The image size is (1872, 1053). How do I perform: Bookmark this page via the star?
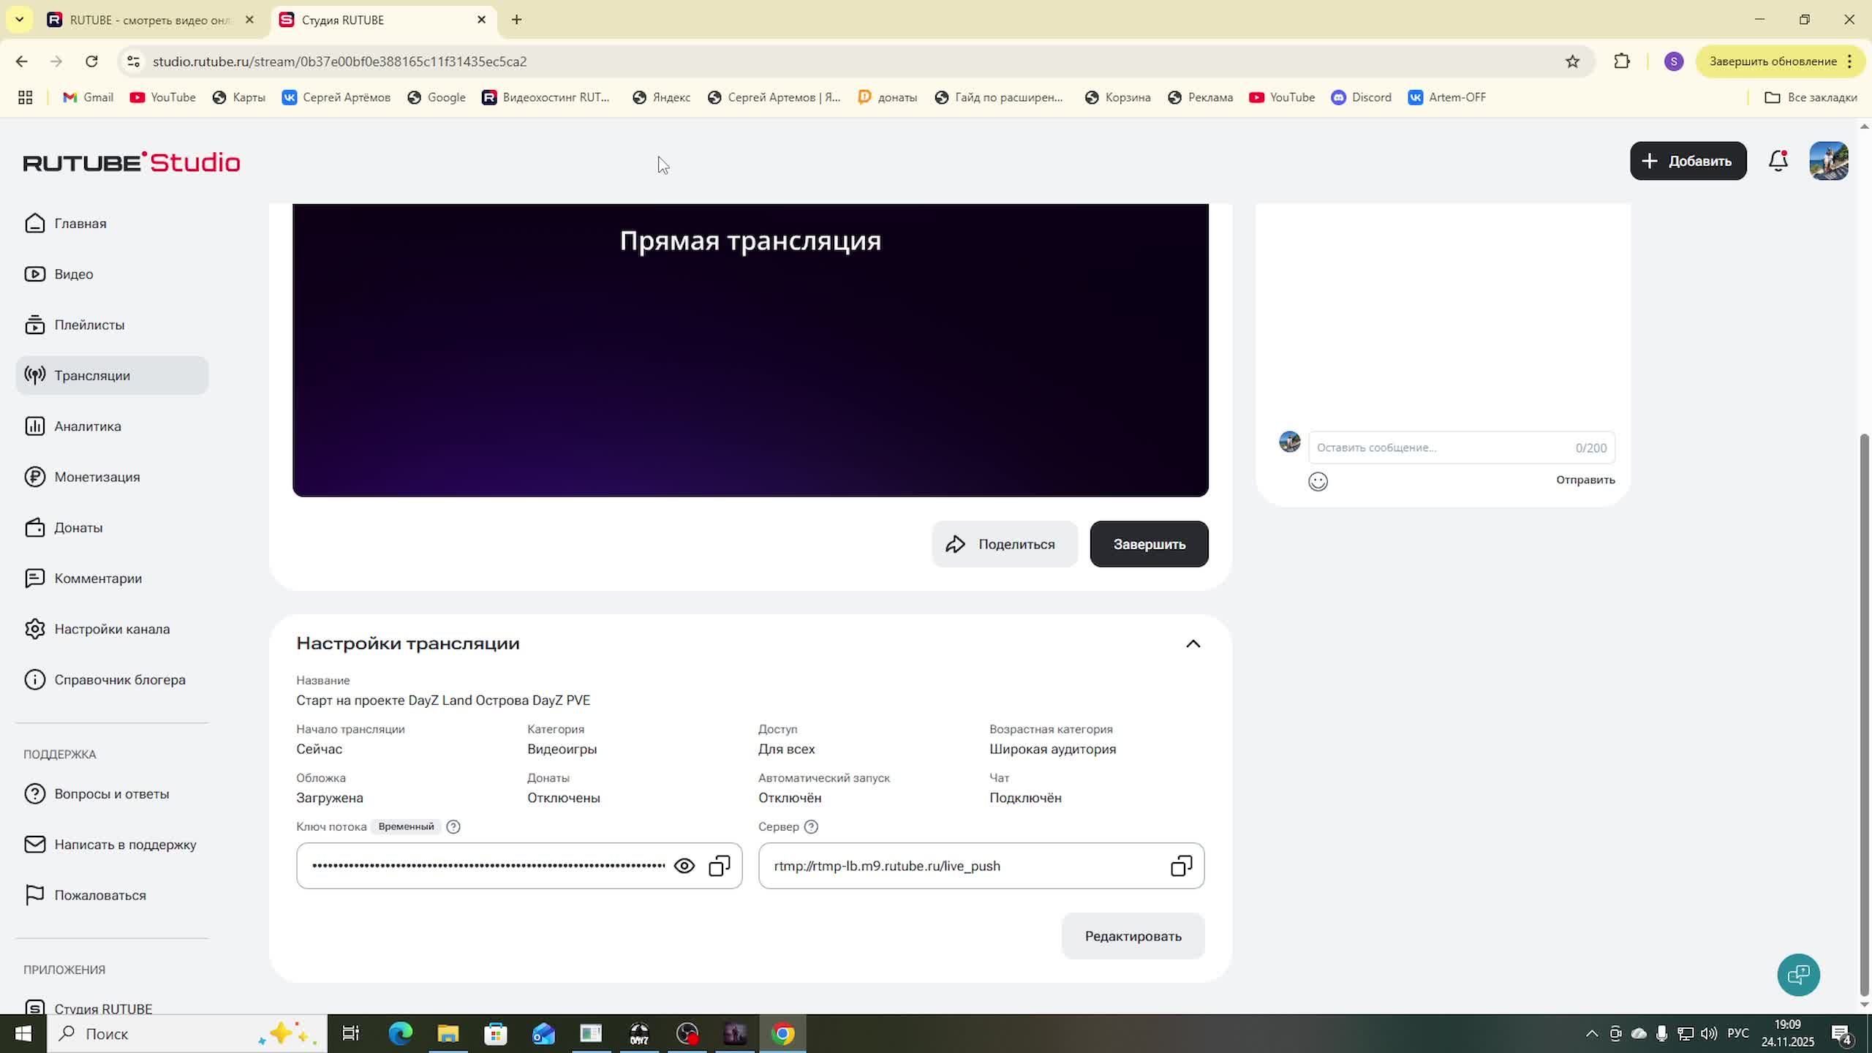[x=1573, y=61]
